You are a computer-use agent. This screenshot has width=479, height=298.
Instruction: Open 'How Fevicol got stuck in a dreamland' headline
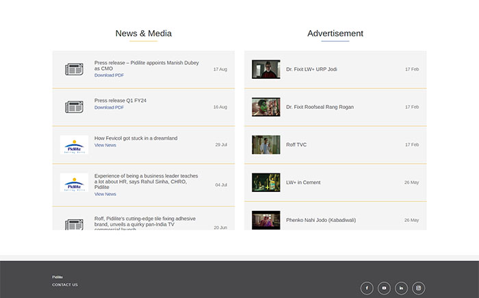tap(136, 138)
